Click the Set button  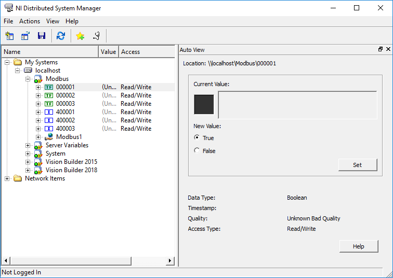(358, 165)
